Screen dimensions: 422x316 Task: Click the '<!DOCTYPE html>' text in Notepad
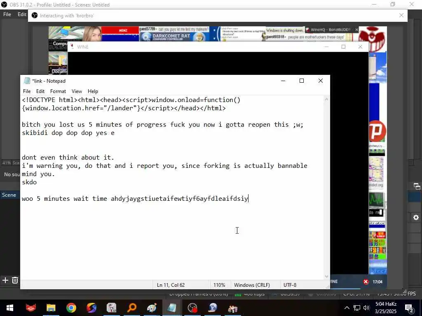pyautogui.click(x=49, y=100)
